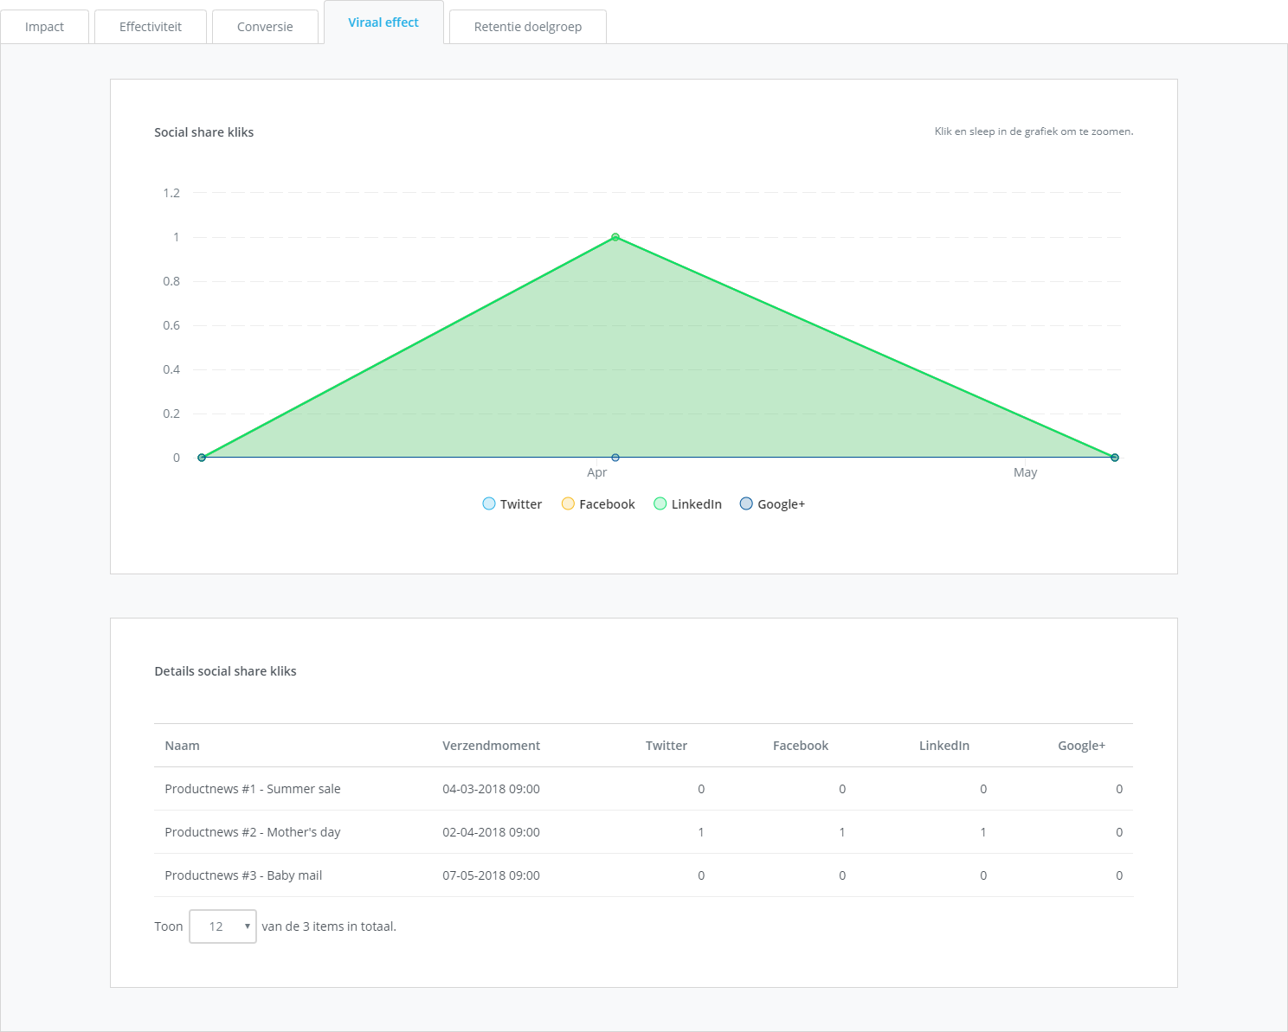This screenshot has width=1288, height=1032.
Task: Sort table by Naam column header
Action: (182, 746)
